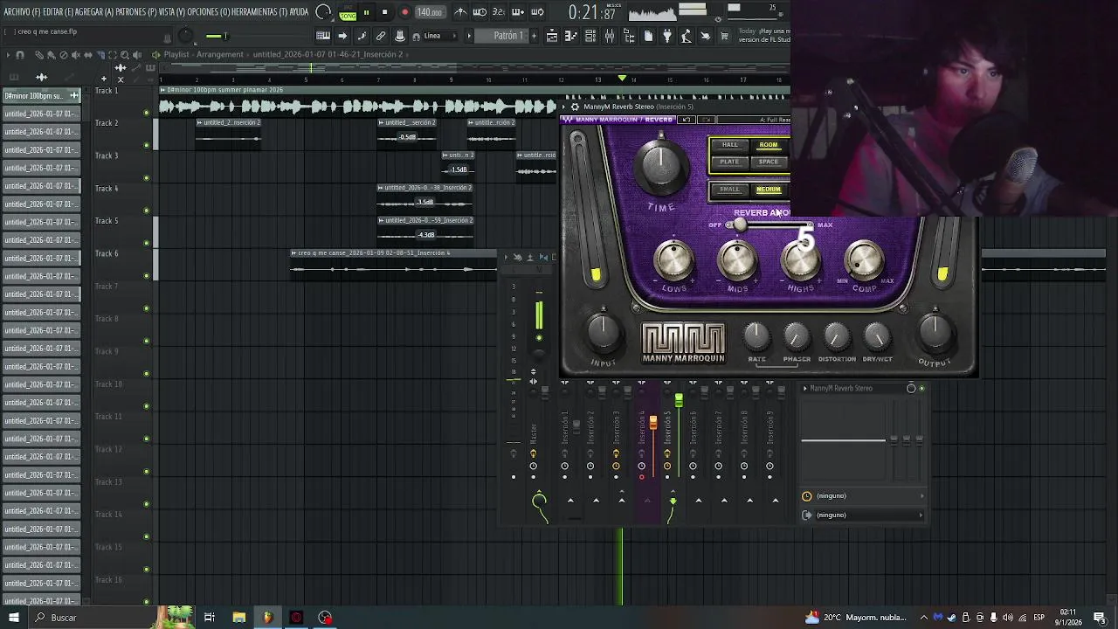Viewport: 1118px width, 629px height.
Task: Click the Inserción 5 green mixer fader
Action: click(x=679, y=401)
